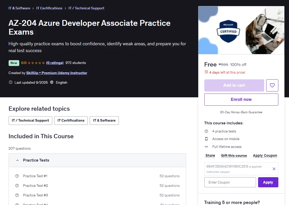This screenshot has height=205, width=289.
Task: Click the 30-Day Money-Back Guarantee text
Action: tap(241, 112)
